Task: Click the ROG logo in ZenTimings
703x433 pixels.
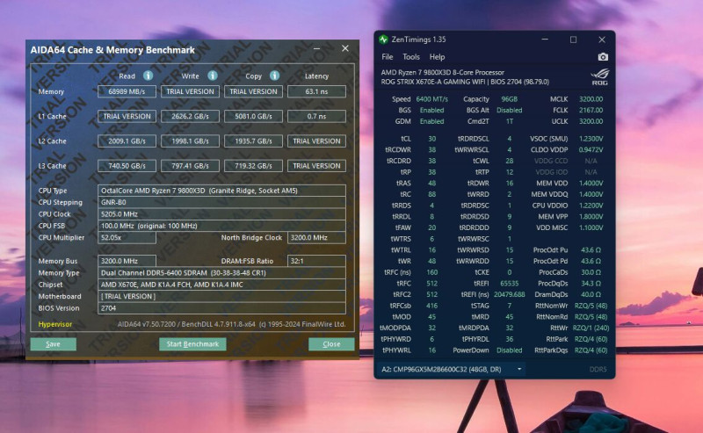Action: (x=600, y=76)
